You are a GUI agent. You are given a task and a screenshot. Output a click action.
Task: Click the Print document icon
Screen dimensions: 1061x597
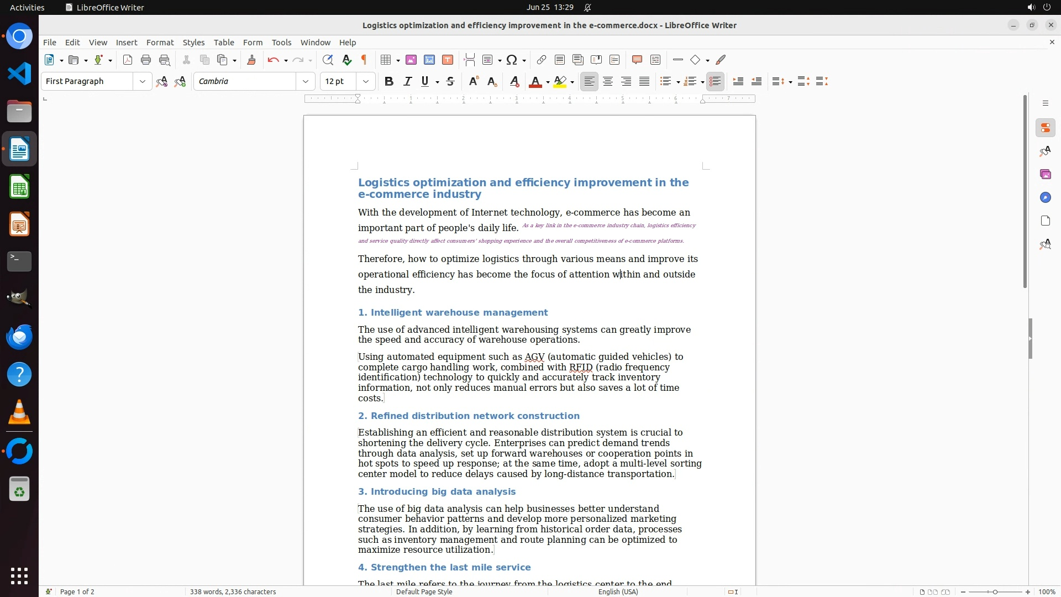tap(146, 60)
